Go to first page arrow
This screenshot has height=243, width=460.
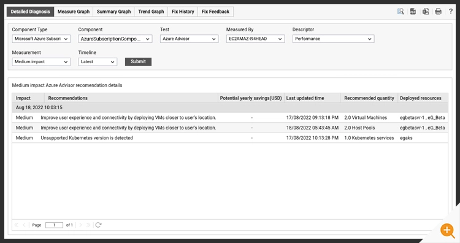coord(17,225)
